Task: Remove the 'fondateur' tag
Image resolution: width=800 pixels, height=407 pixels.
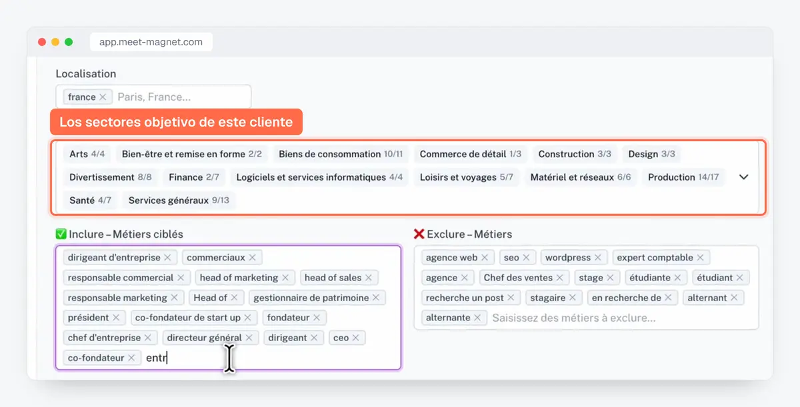Action: (x=317, y=318)
